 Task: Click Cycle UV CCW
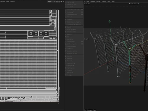[x=74, y=63]
